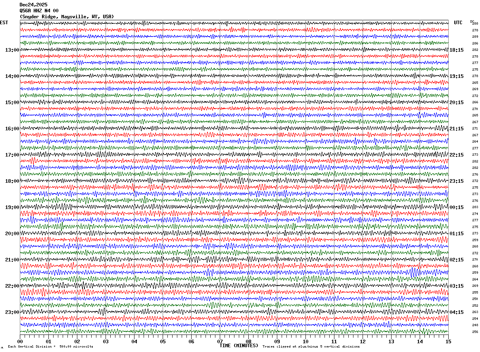Image resolution: width=480 pixels, height=352 pixels.
Task: Click the DC offset value 274
Action: tap(475, 214)
